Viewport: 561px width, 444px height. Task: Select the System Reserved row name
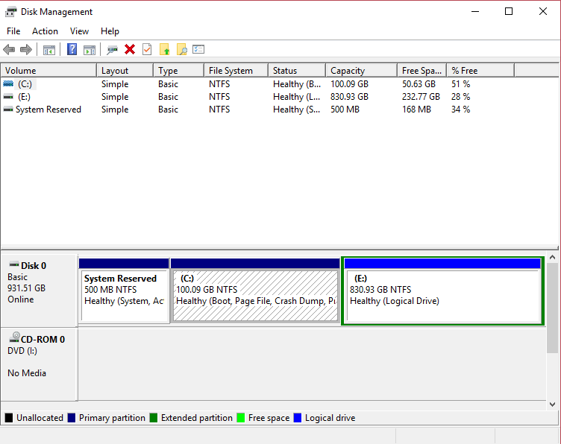(48, 110)
